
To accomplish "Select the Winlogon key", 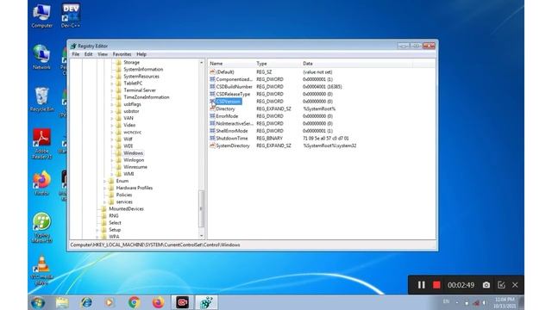I will (x=134, y=160).
